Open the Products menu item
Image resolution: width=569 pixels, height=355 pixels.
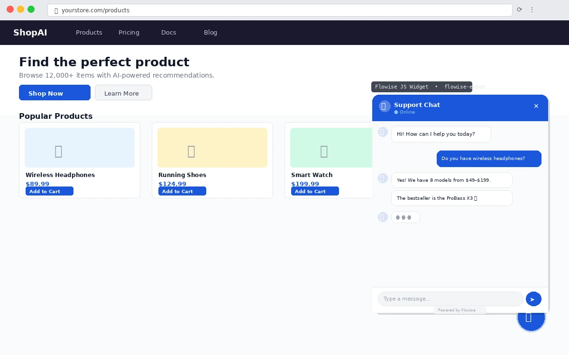(x=89, y=32)
